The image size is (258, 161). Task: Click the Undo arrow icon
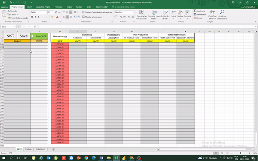[11, 2]
